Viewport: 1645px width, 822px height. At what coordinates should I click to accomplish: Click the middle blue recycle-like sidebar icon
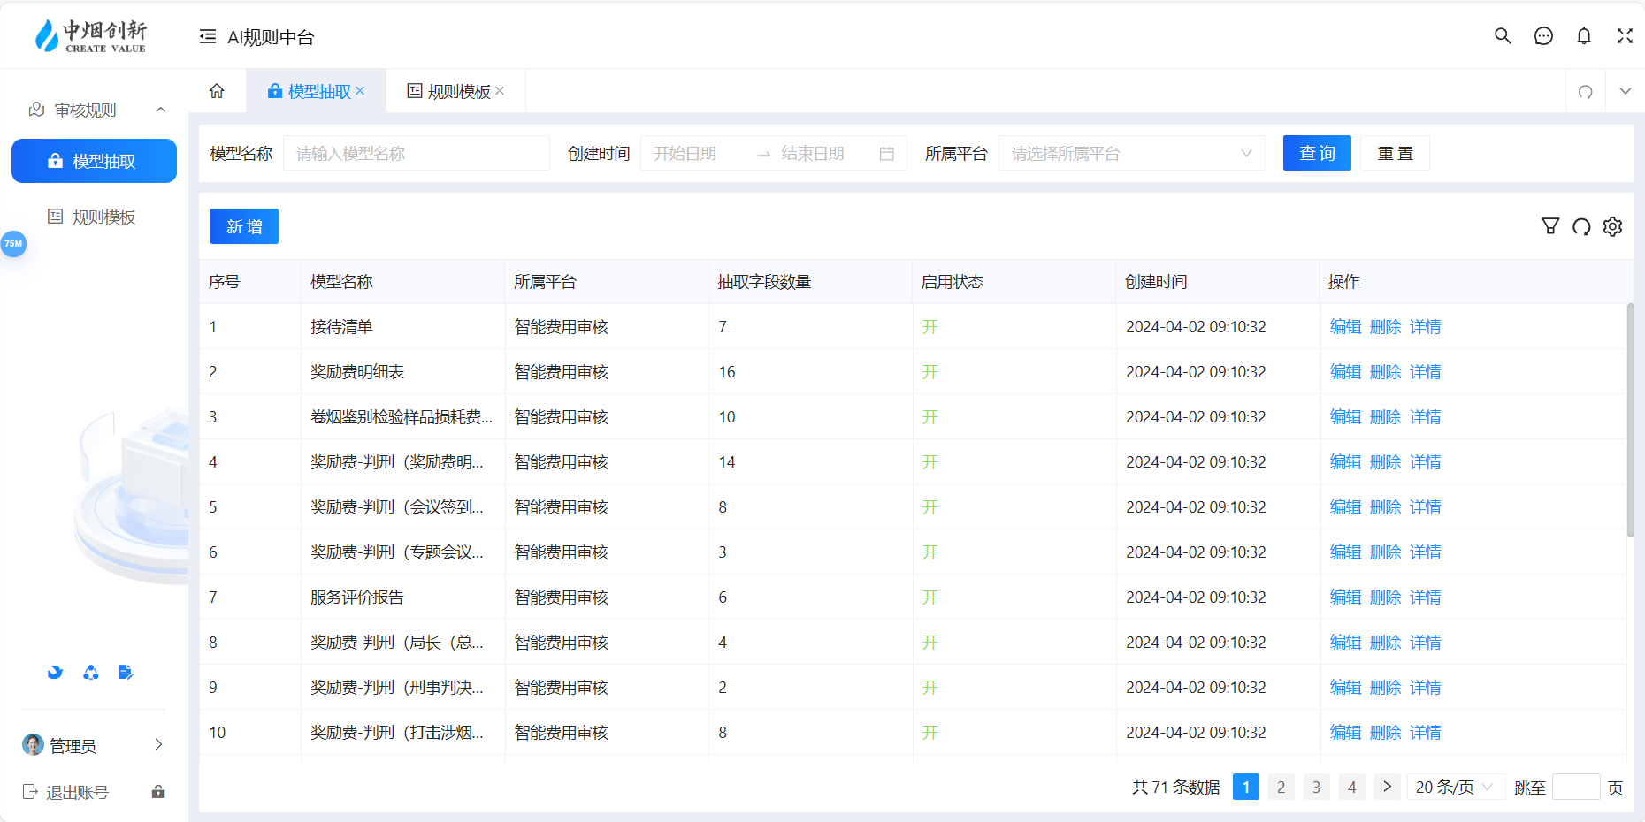coord(91,673)
